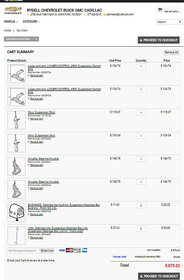
Task: Open the Change State link
Action: pos(120,257)
